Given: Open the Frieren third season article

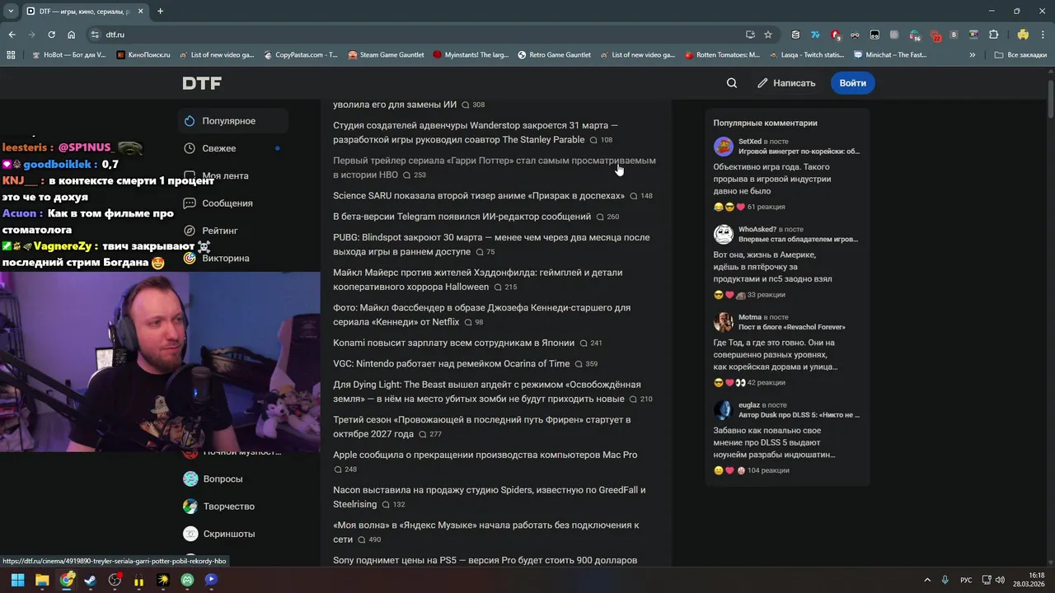Looking at the screenshot, I should [481, 427].
